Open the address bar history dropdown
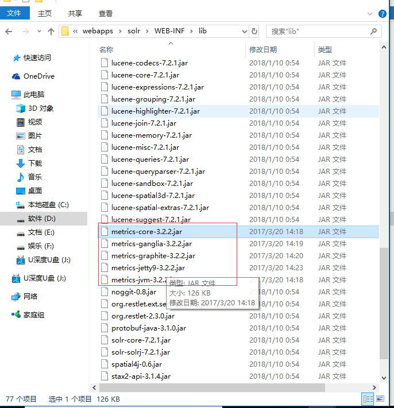 (244, 32)
